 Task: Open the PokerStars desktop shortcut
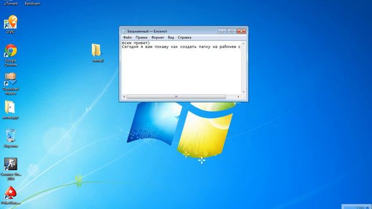pos(10,195)
